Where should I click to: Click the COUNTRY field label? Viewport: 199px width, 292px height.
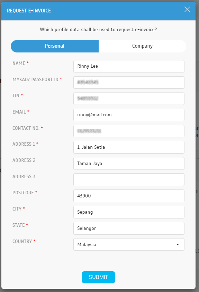(22, 241)
